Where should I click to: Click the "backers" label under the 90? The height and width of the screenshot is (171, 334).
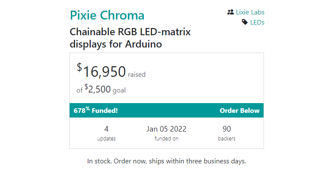pyautogui.click(x=227, y=139)
